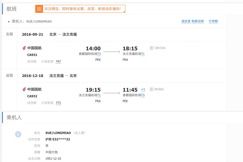Click the Air China logo for CA932
This screenshot has height=162, width=243.
(24, 90)
